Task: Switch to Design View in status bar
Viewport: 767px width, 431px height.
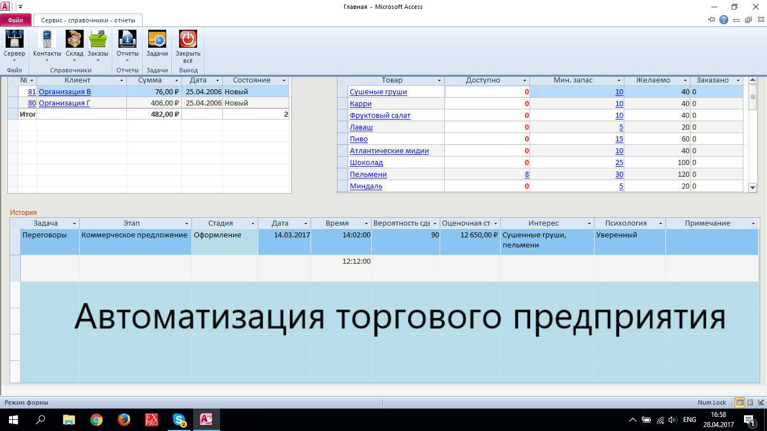Action: 761,402
